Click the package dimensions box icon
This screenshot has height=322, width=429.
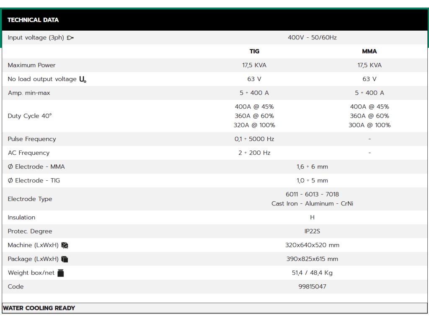tap(65, 259)
